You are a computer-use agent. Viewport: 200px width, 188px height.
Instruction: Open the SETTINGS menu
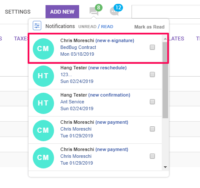pos(18,12)
